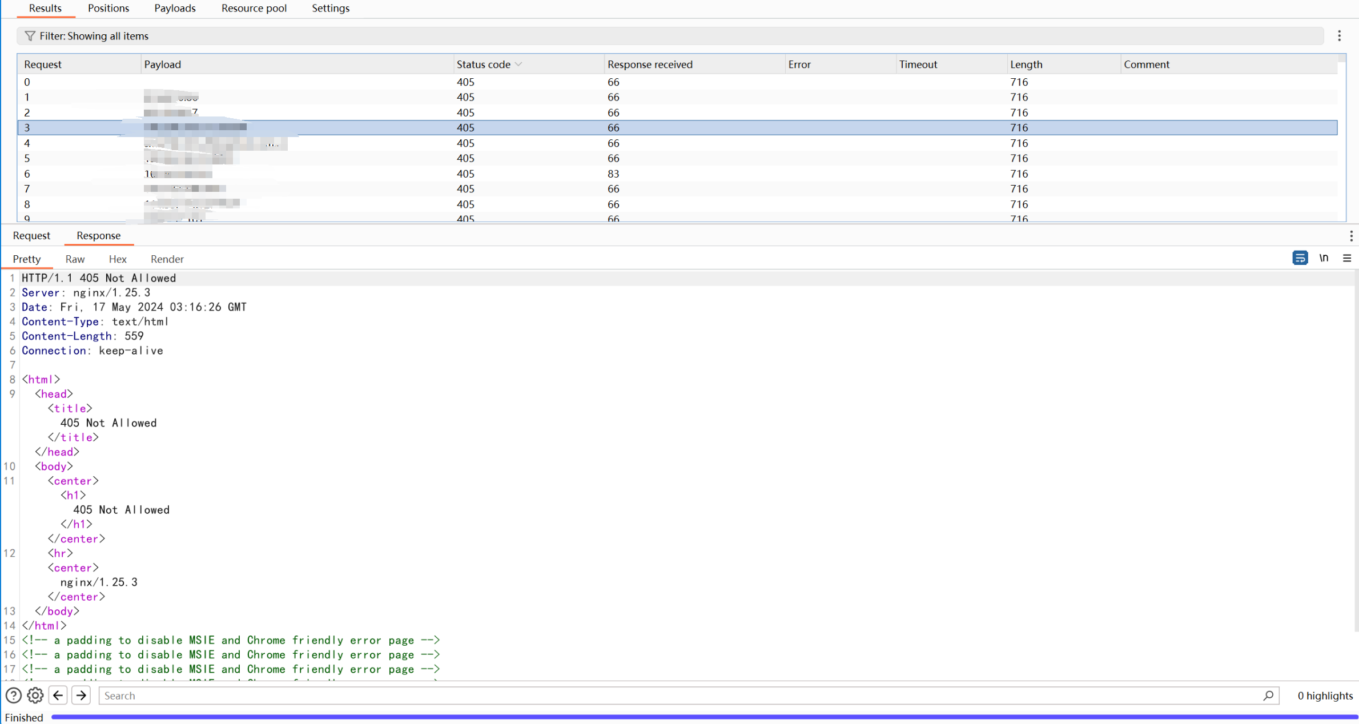
Task: Click the opening <html> tag line
Action: tap(41, 379)
